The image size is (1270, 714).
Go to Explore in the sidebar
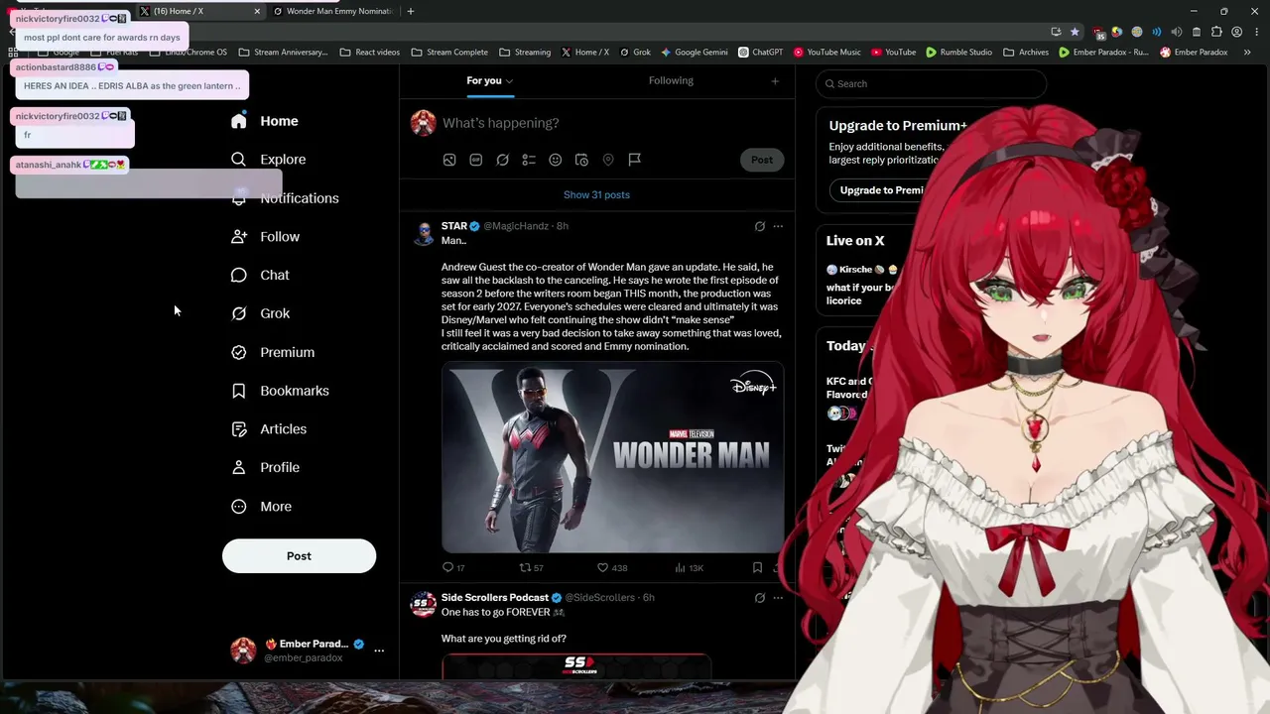(268, 160)
